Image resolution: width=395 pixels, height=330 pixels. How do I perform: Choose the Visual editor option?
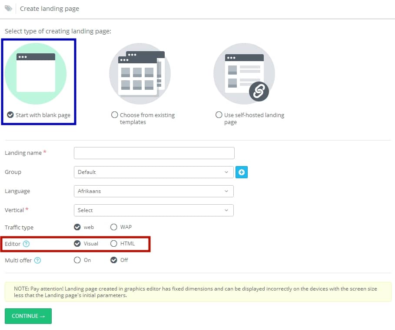click(77, 244)
